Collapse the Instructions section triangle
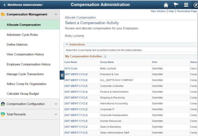The width and height of the screenshot is (198, 136). coord(67,45)
